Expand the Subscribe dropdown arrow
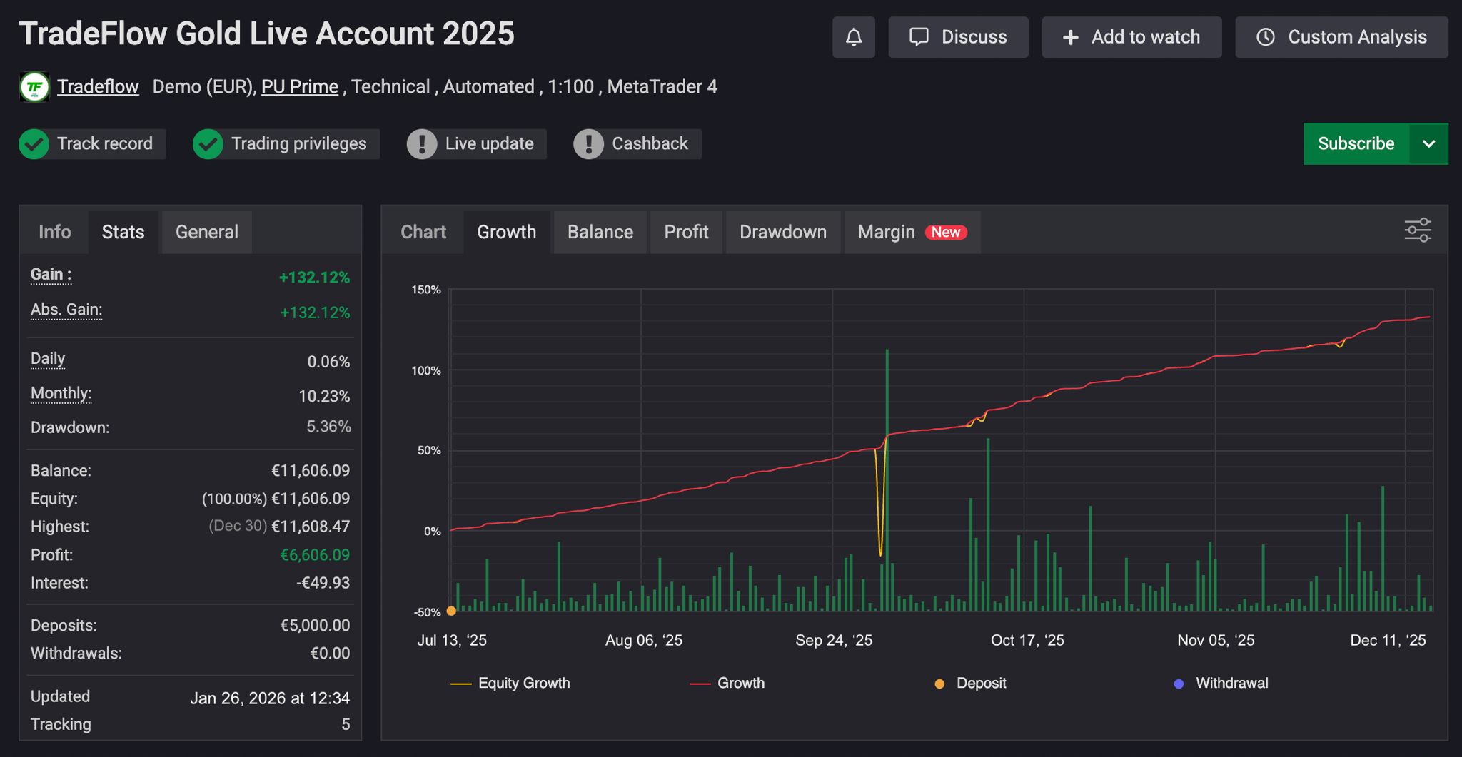This screenshot has height=757, width=1462. click(1428, 144)
